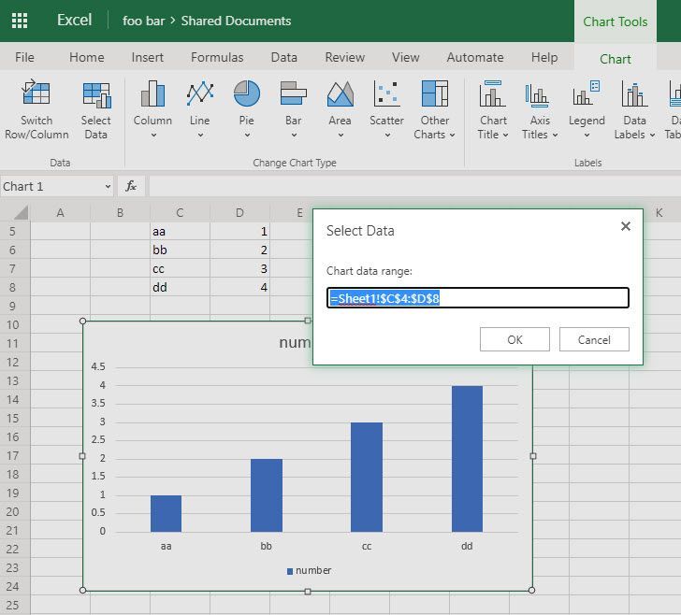The image size is (681, 615).
Task: Expand the Line chart dropdown arrow
Action: coord(200,136)
